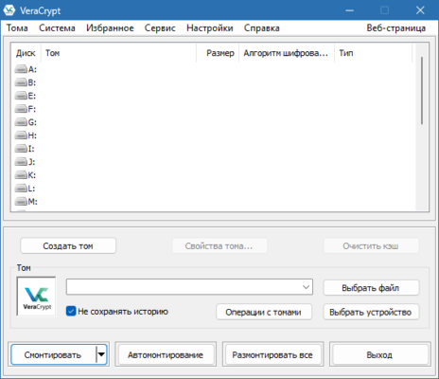Open Операции с томами button
Image resolution: width=439 pixels, height=379 pixels.
(x=264, y=312)
